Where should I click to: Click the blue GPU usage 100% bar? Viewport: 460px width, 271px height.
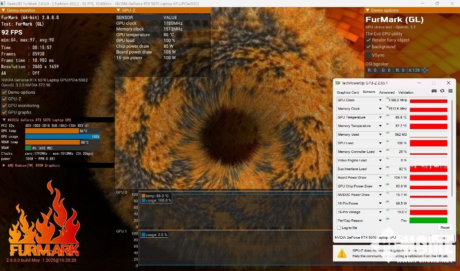pos(62,137)
